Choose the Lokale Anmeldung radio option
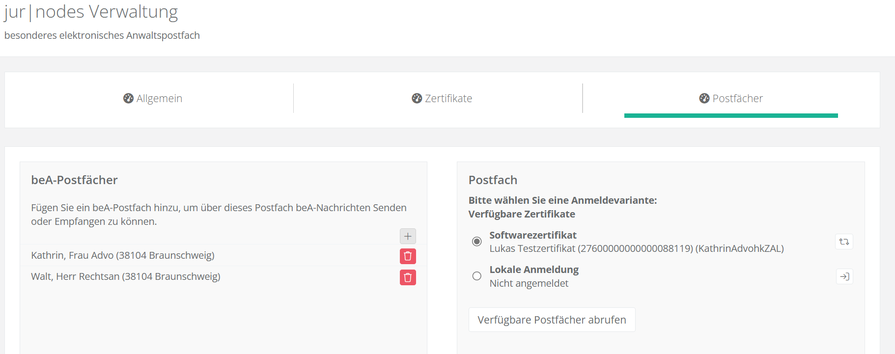This screenshot has width=895, height=354. [x=476, y=276]
